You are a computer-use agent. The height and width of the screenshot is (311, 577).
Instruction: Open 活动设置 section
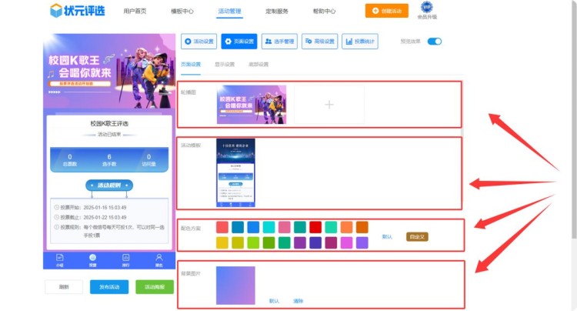pyautogui.click(x=198, y=42)
